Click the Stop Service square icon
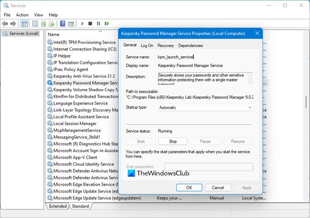The width and height of the screenshot is (310, 218). tap(90, 23)
